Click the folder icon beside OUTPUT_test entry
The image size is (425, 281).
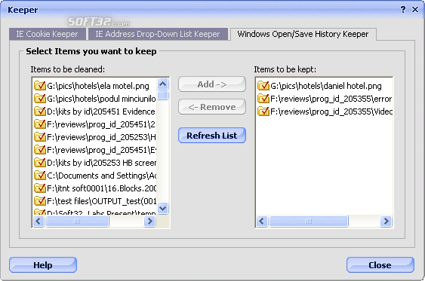(40, 201)
